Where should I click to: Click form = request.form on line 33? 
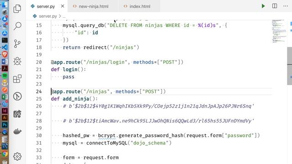(91, 158)
